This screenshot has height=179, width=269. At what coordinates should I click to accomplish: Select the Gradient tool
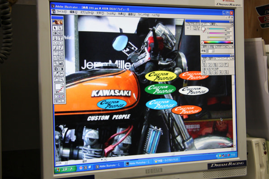[x=61, y=69]
